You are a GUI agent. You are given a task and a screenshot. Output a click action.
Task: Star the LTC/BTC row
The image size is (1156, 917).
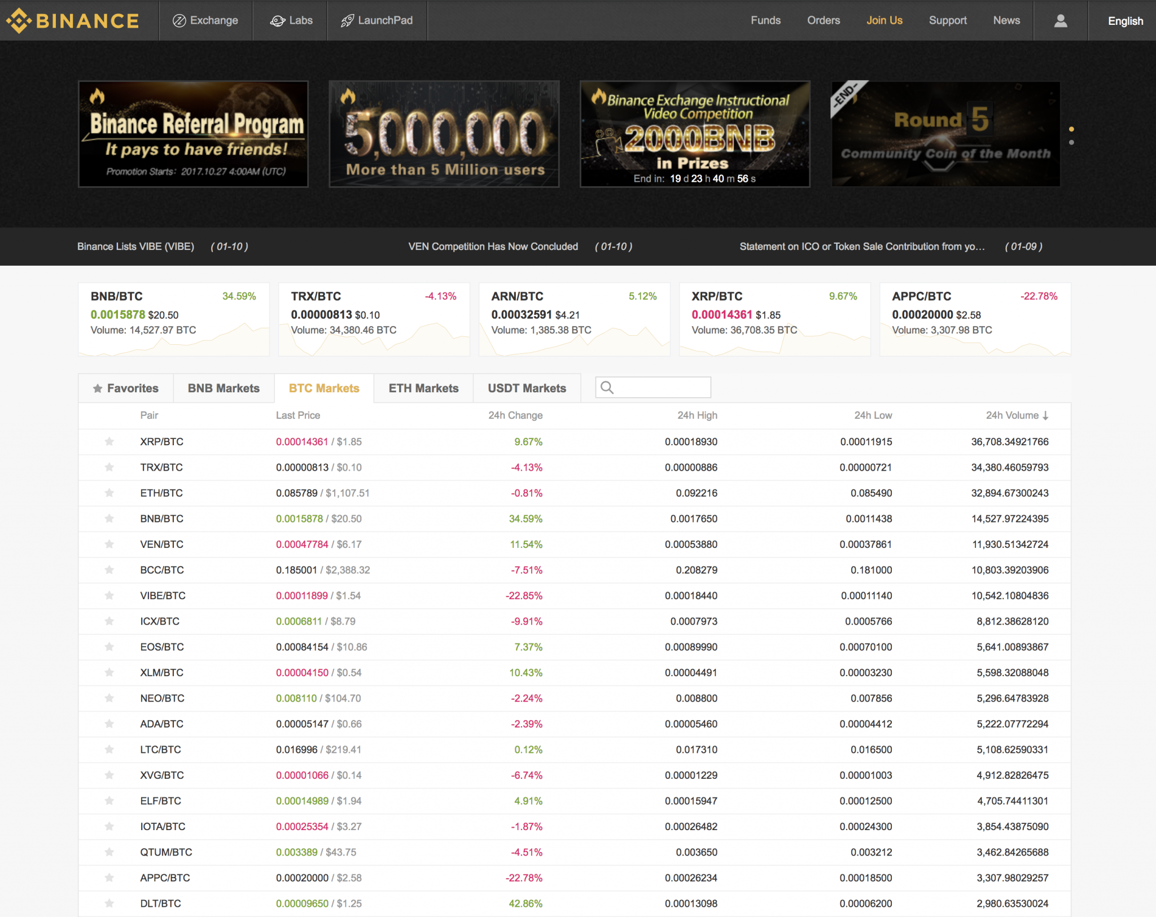point(110,750)
